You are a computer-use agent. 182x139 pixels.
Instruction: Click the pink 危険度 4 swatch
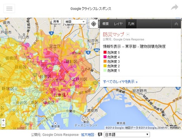105,57
